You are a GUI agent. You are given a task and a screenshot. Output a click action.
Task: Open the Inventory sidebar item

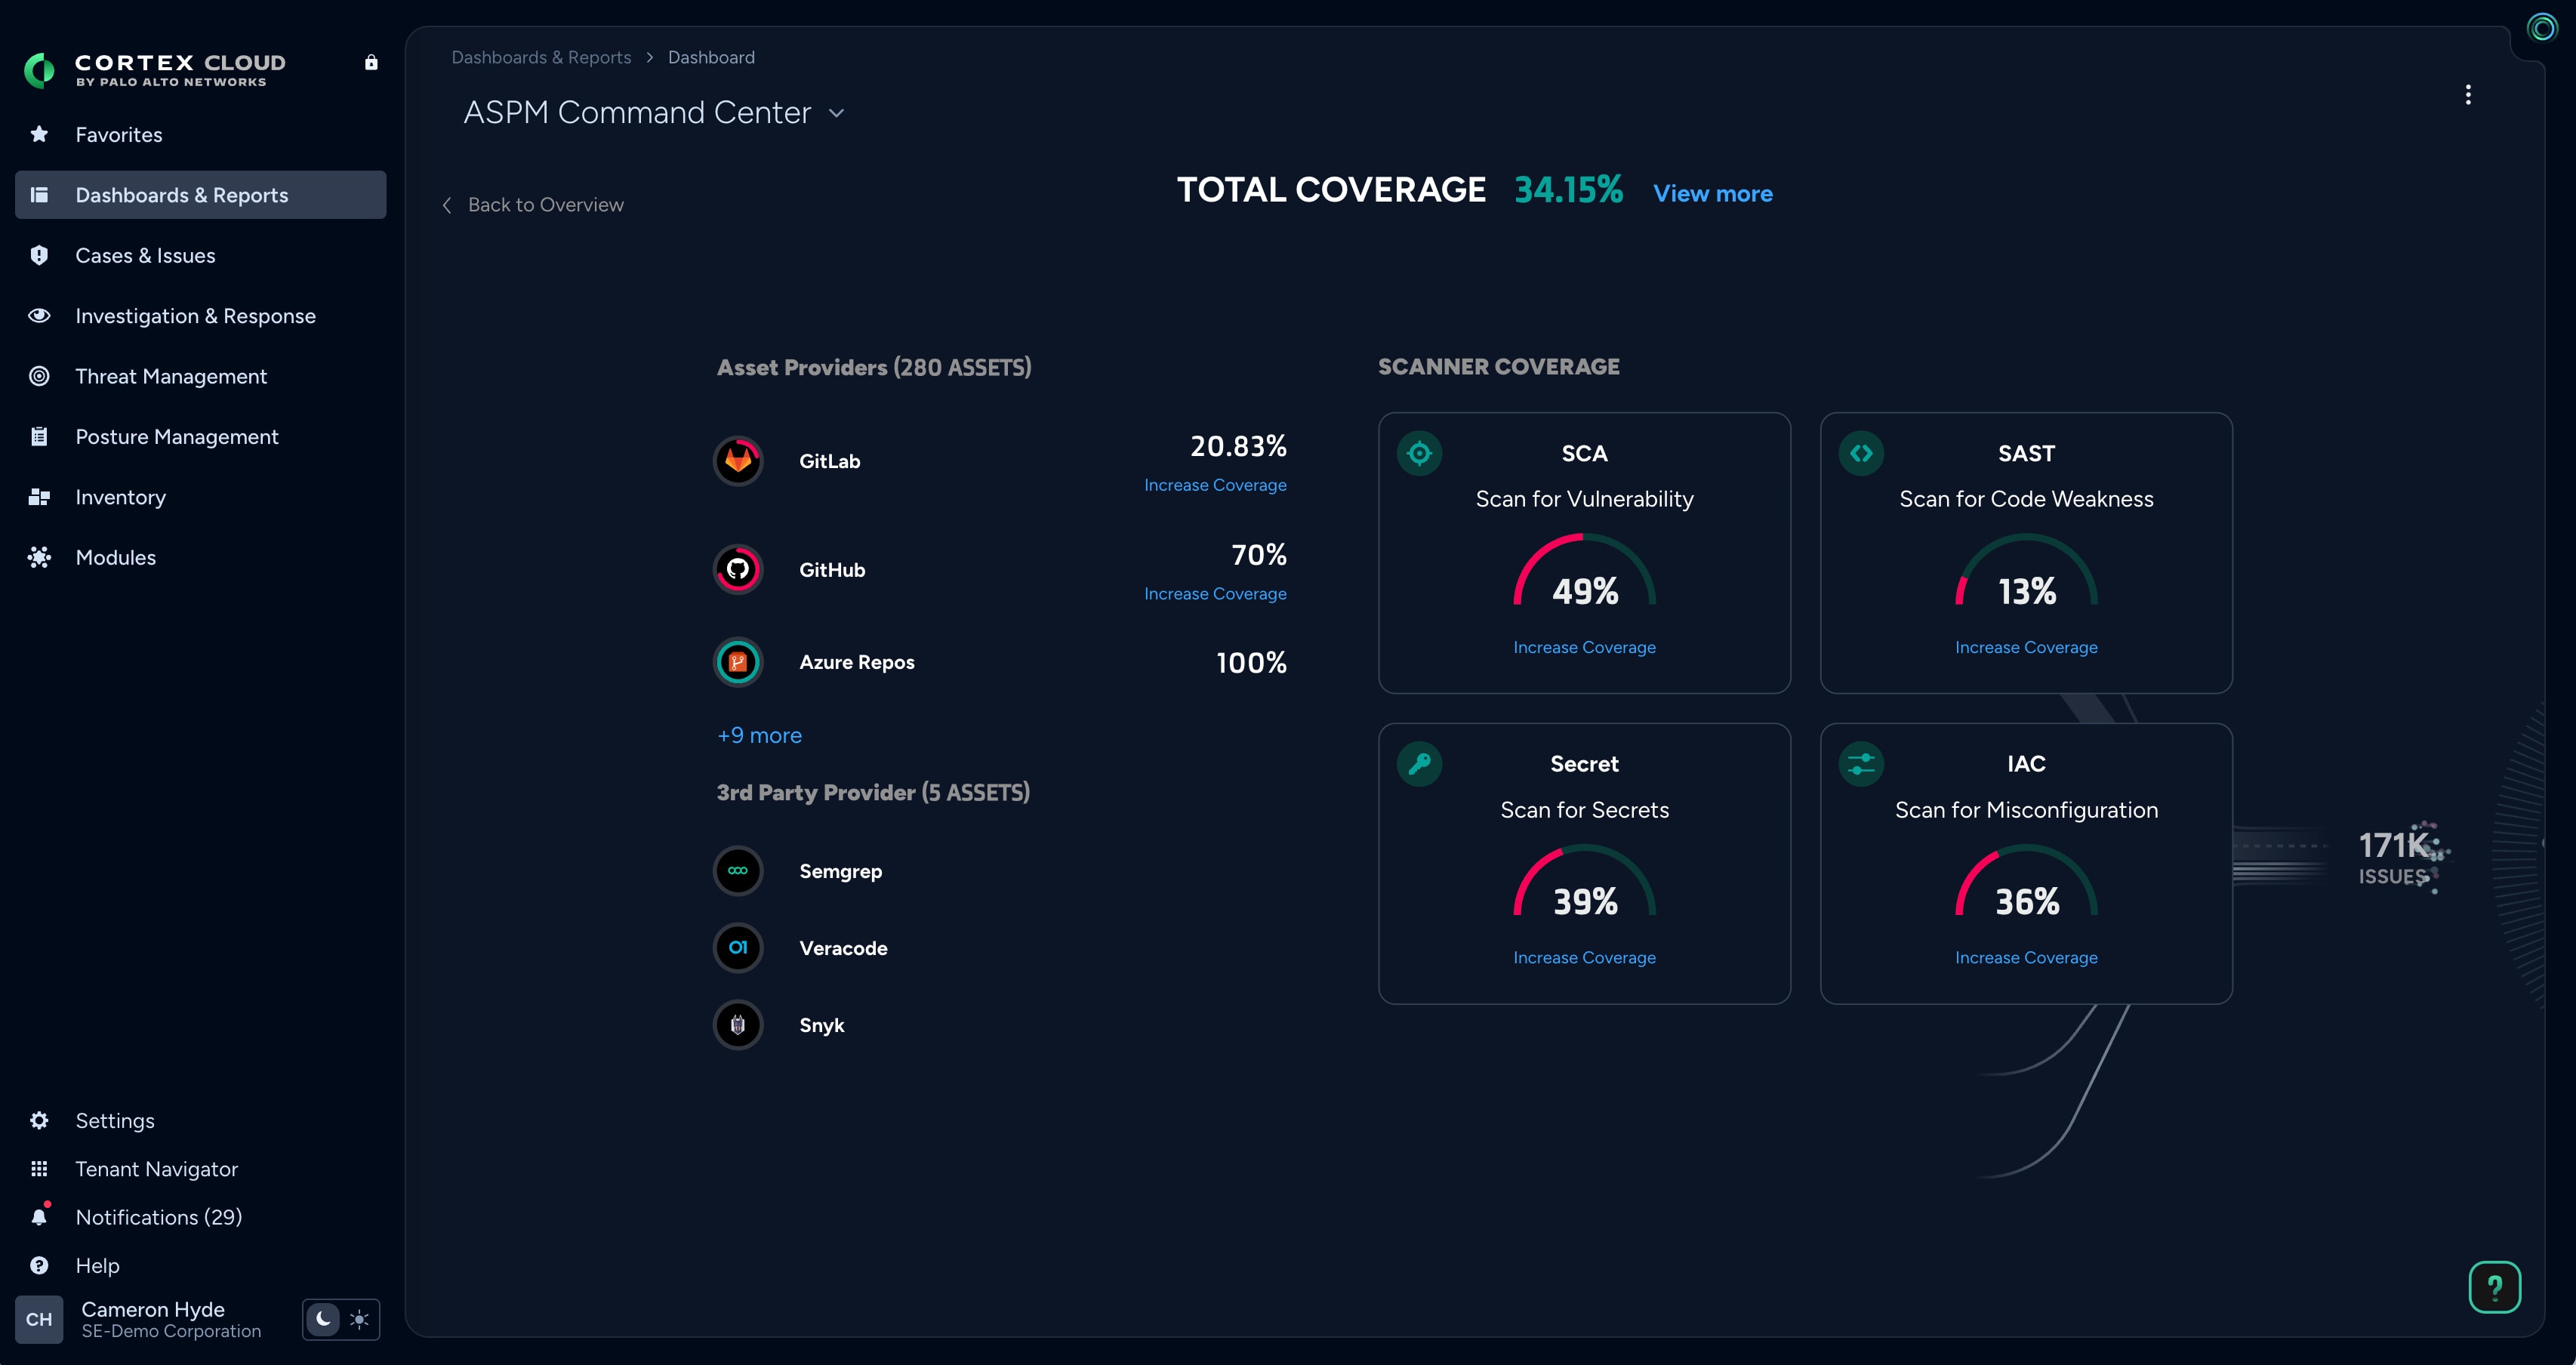120,497
